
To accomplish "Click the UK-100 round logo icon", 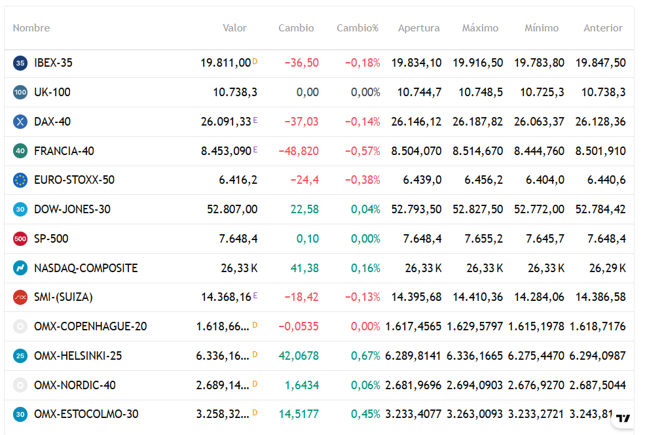I will (x=20, y=92).
